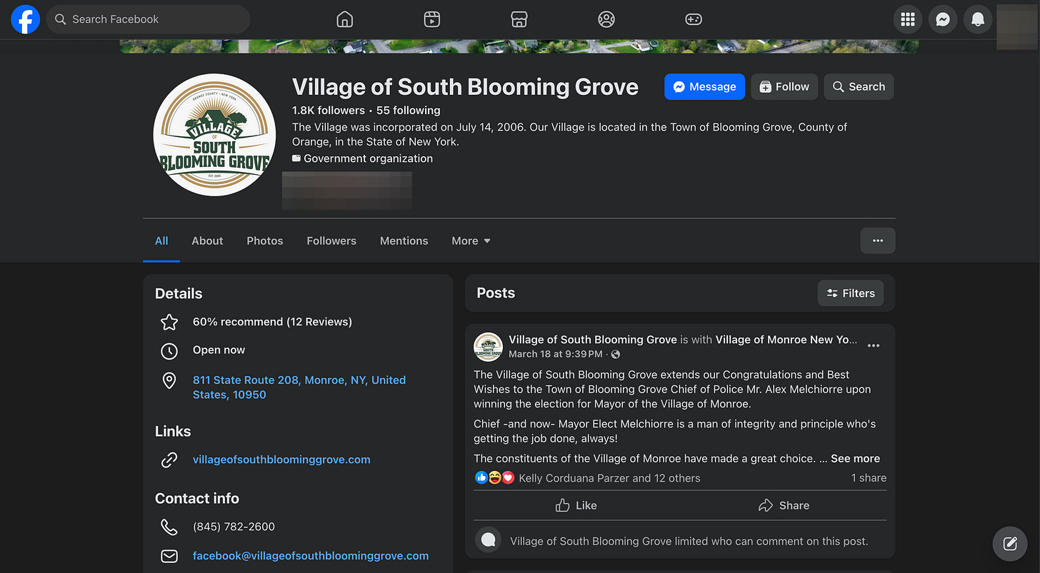Open the Facebook home logo
1040x573 pixels.
[x=25, y=19]
